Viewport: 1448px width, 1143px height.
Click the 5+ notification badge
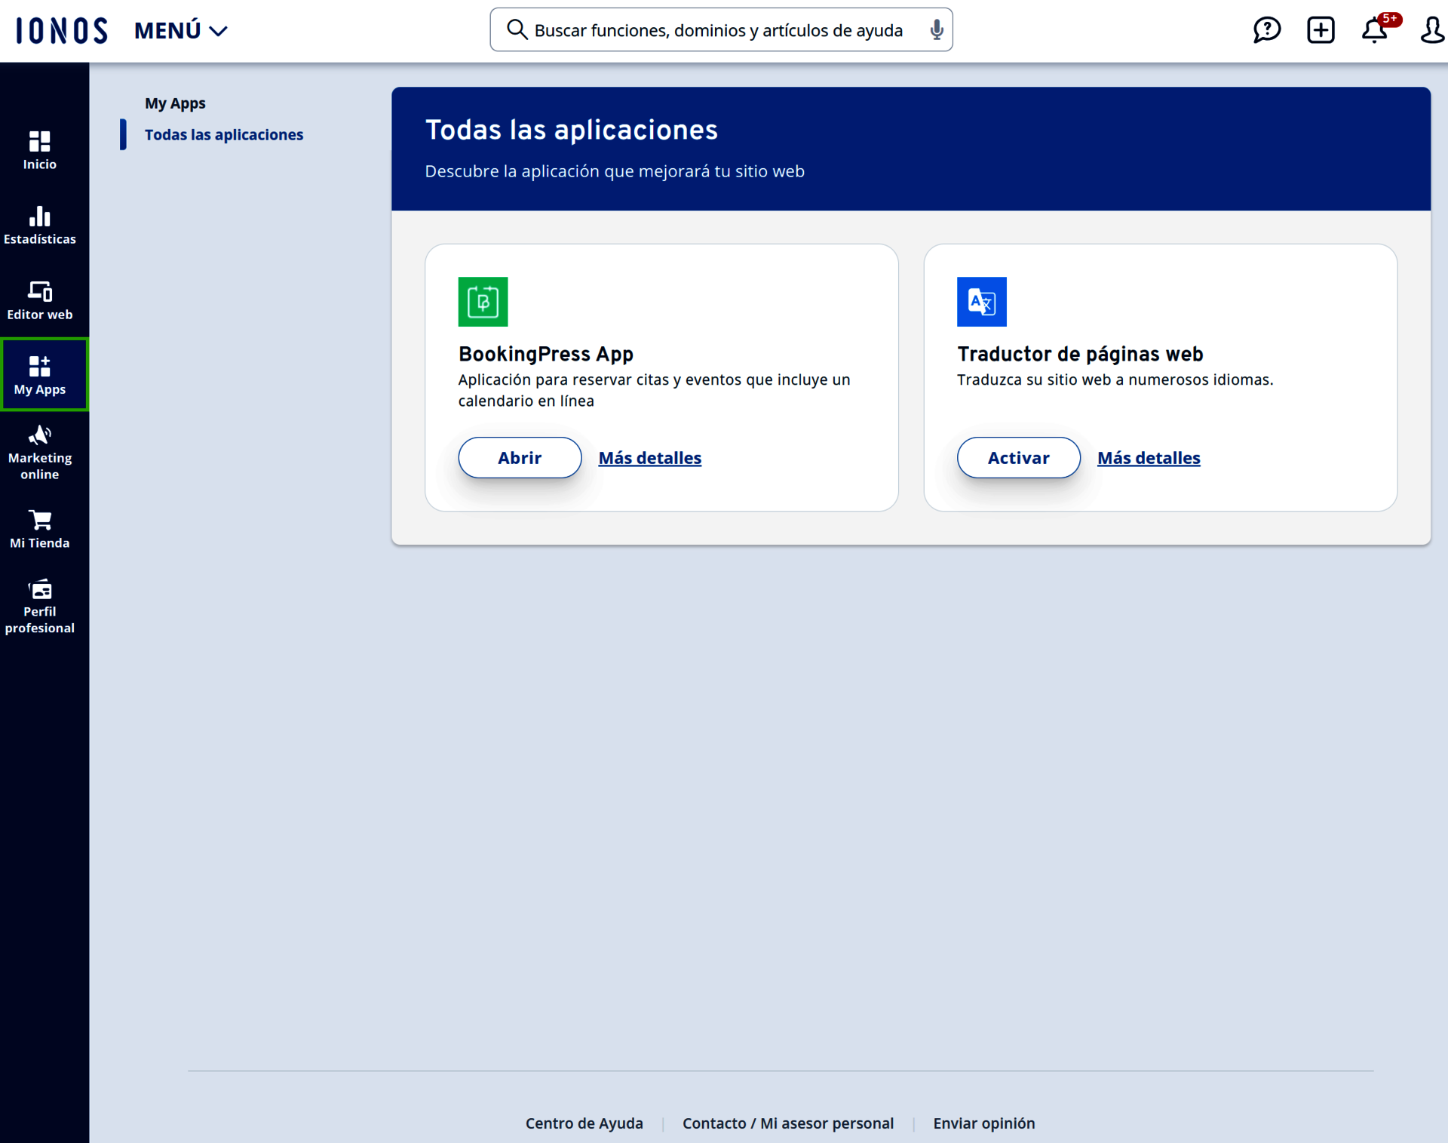coord(1389,19)
